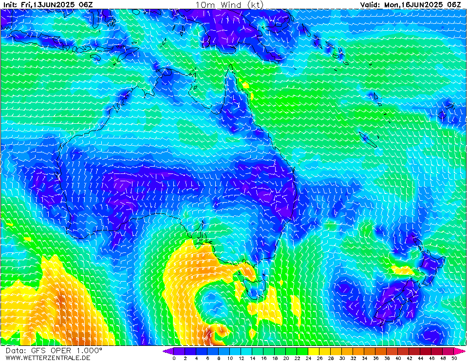467x361 pixels.
Task: Click the "10" label under the color bar
Action: tap(230, 358)
